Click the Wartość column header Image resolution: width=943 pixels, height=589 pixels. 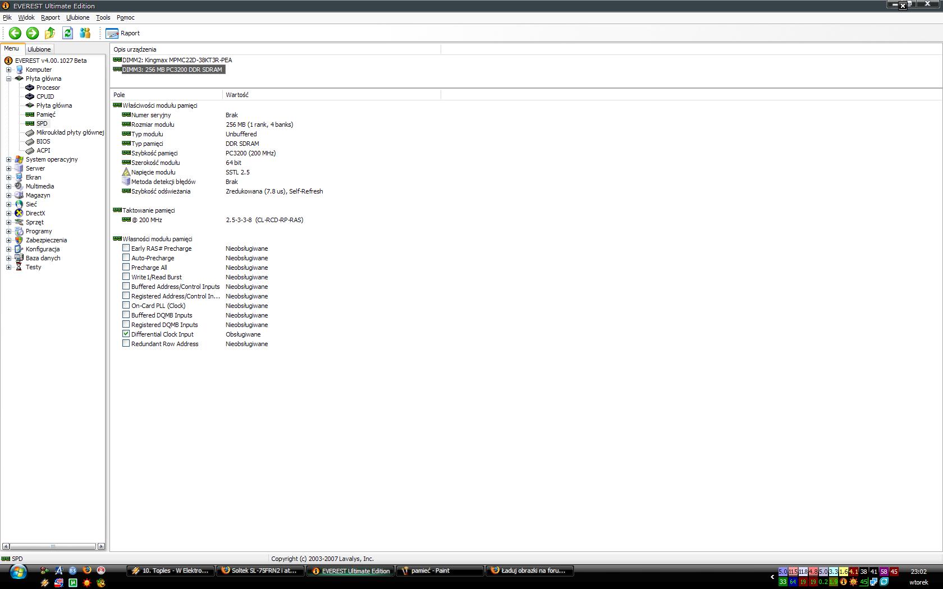click(332, 95)
